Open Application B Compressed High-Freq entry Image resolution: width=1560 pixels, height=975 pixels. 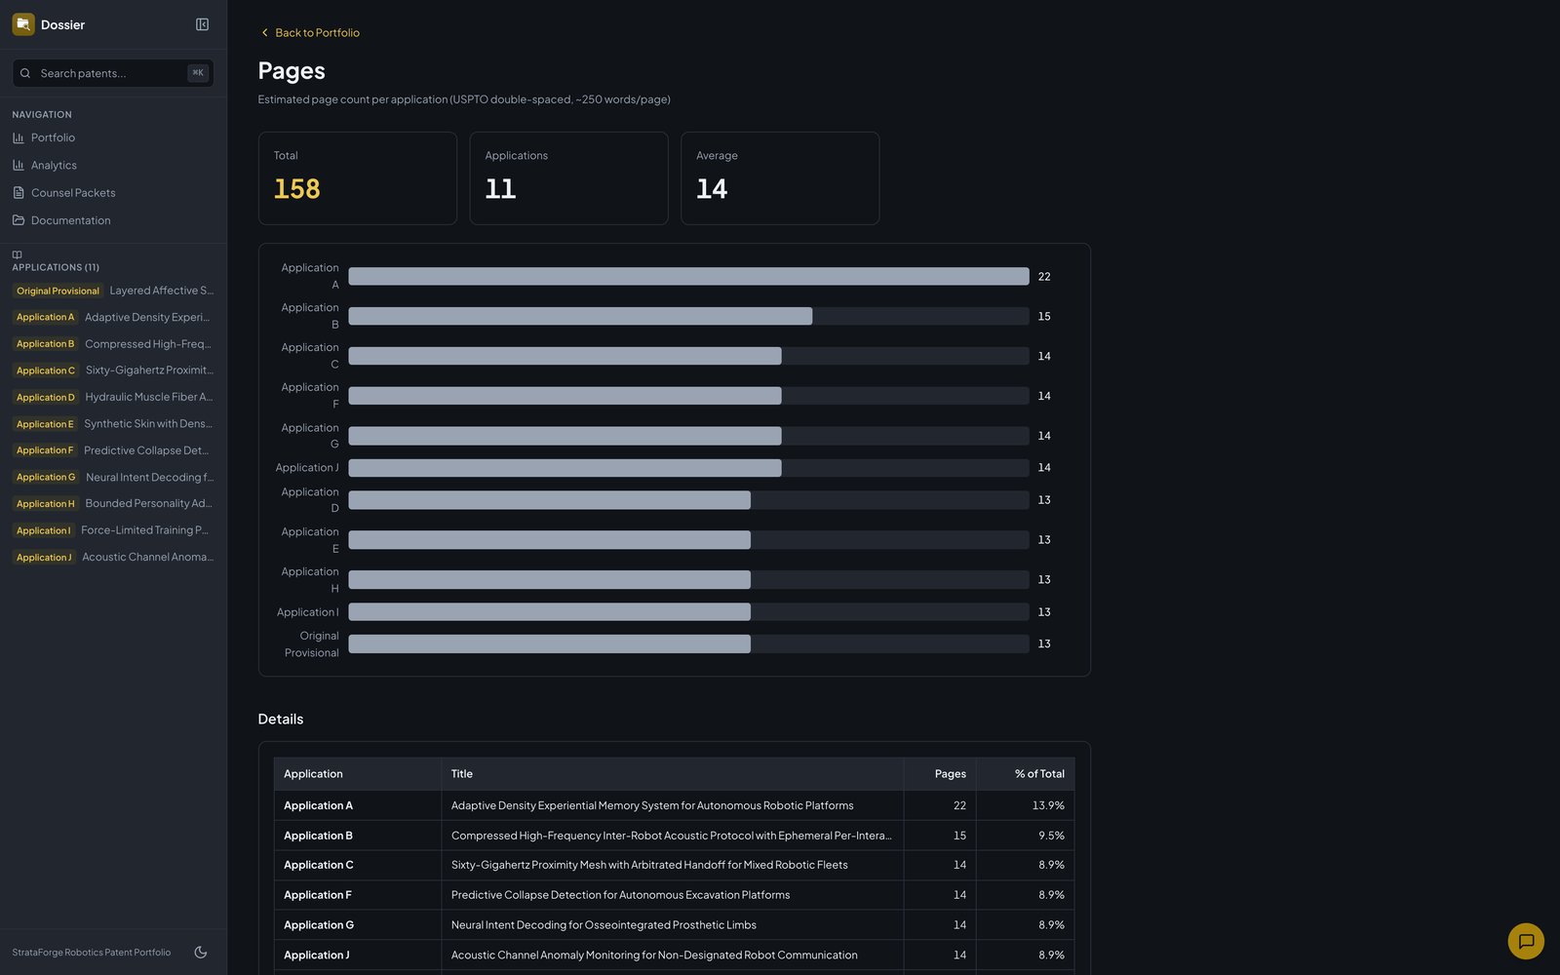pos(113,344)
